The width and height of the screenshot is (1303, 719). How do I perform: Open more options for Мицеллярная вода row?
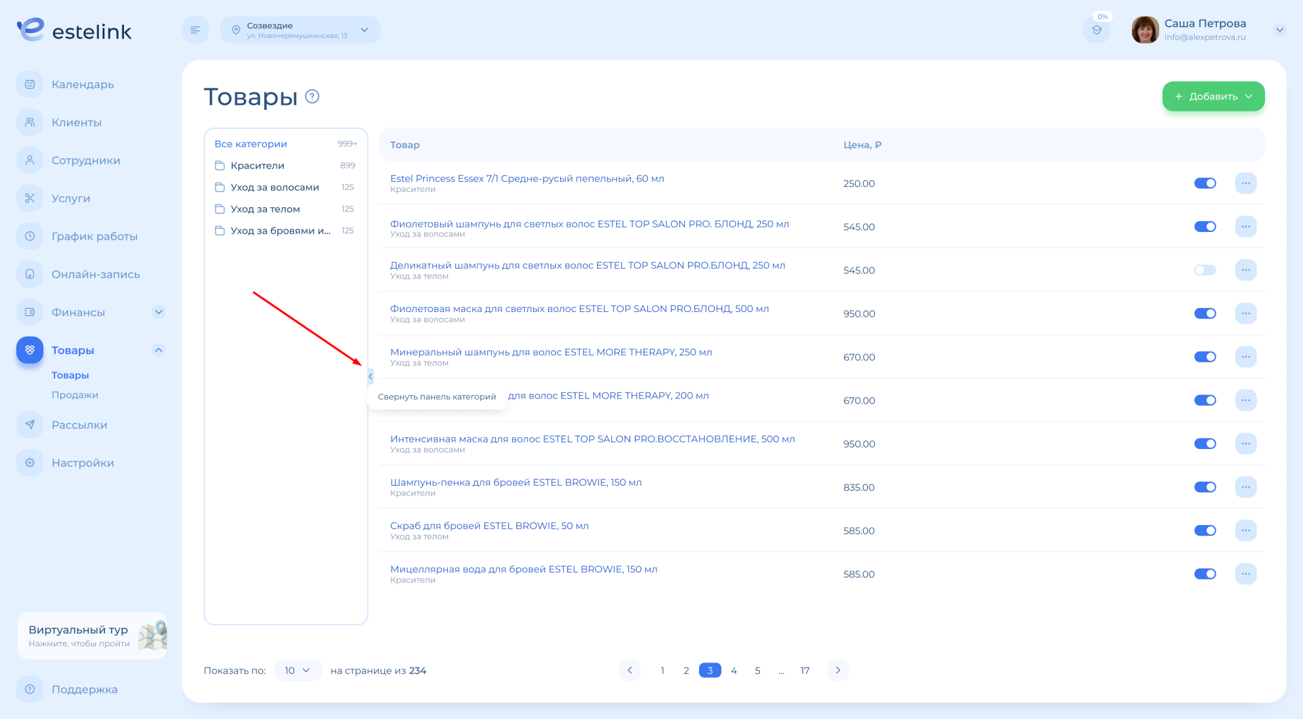point(1245,574)
